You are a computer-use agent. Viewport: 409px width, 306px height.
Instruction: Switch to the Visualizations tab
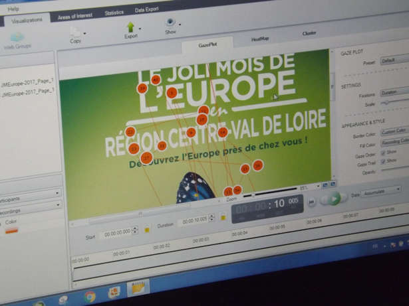click(27, 21)
